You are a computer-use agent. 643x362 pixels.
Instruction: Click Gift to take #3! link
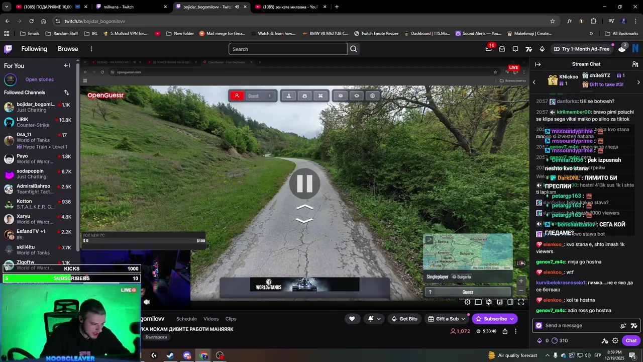point(606,84)
